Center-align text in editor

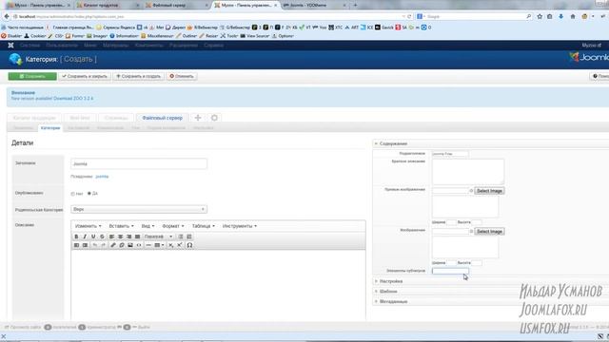click(121, 237)
